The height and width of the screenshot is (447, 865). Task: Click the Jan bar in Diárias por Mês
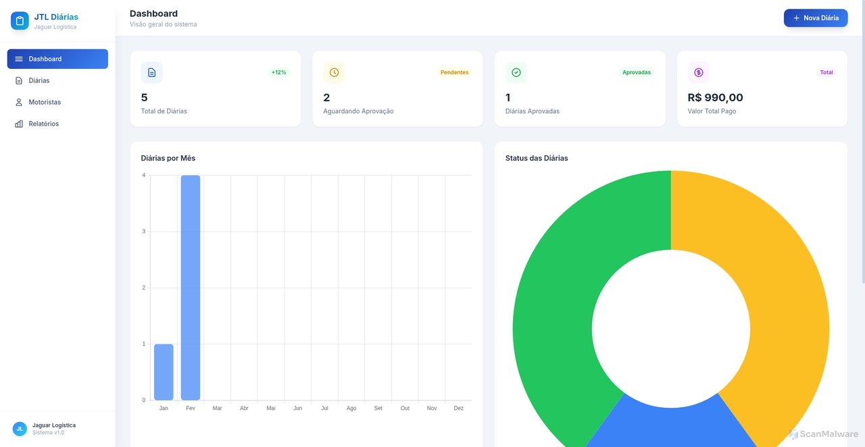[164, 372]
